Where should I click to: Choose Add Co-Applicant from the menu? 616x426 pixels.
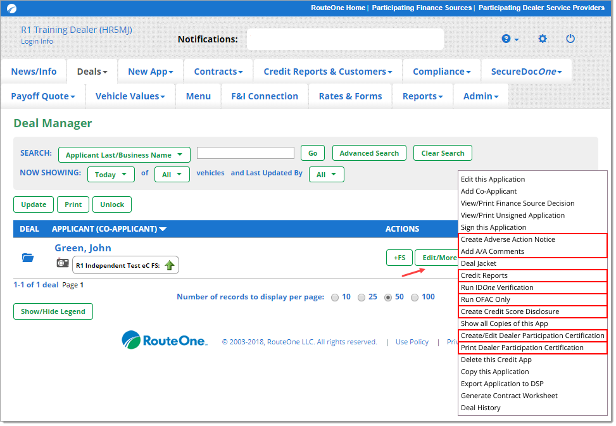click(489, 191)
